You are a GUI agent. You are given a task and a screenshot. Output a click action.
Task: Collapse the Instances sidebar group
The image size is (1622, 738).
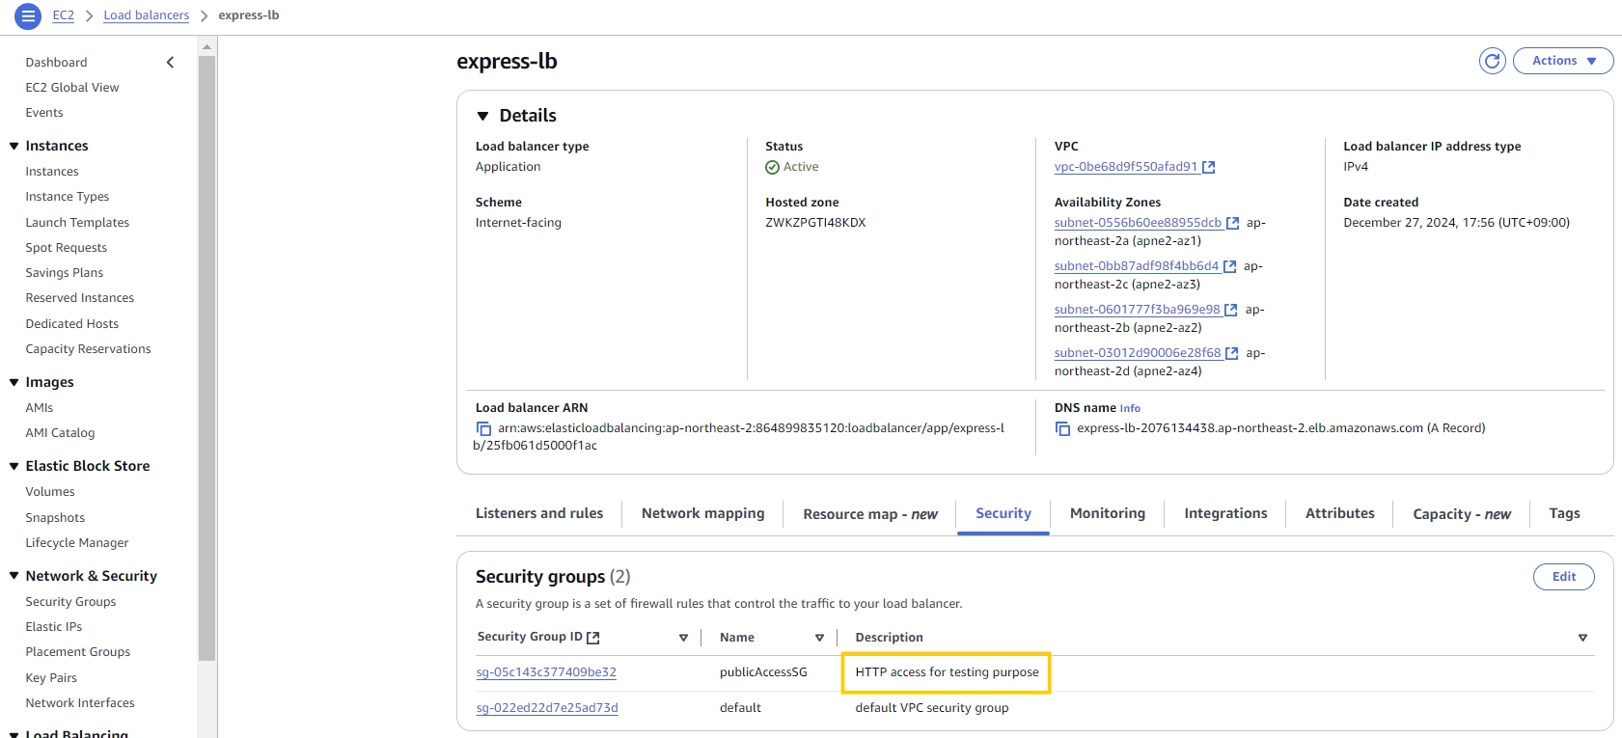click(x=14, y=146)
